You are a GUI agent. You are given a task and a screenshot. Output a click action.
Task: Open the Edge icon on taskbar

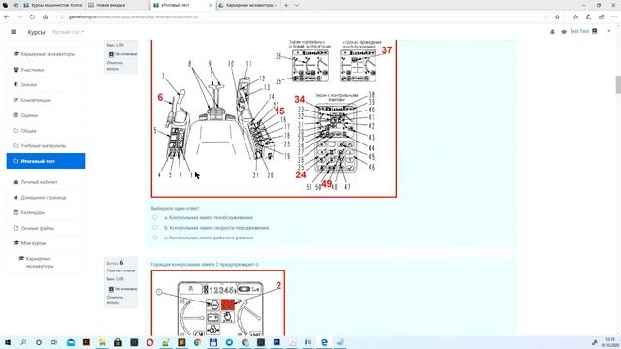324,342
